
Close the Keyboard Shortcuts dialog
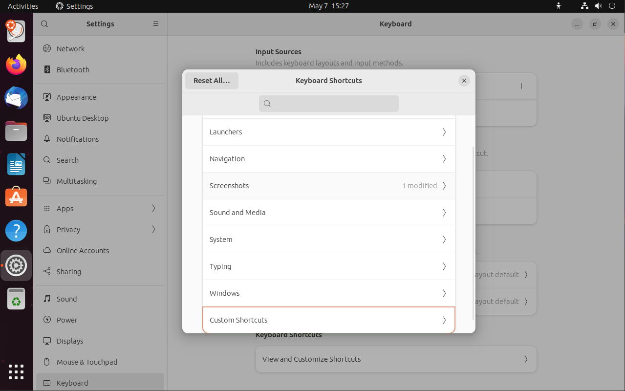coord(464,81)
